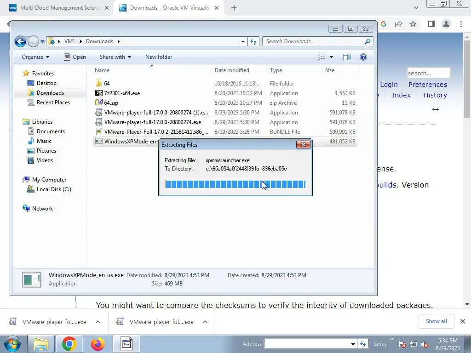Screen dimensions: 471x353
Task: Open the tab search chevron
Action: pyautogui.click(x=416, y=8)
